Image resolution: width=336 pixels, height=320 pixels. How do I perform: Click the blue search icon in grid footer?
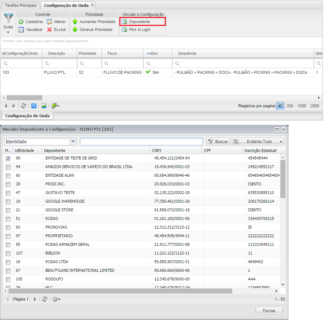tap(34, 106)
